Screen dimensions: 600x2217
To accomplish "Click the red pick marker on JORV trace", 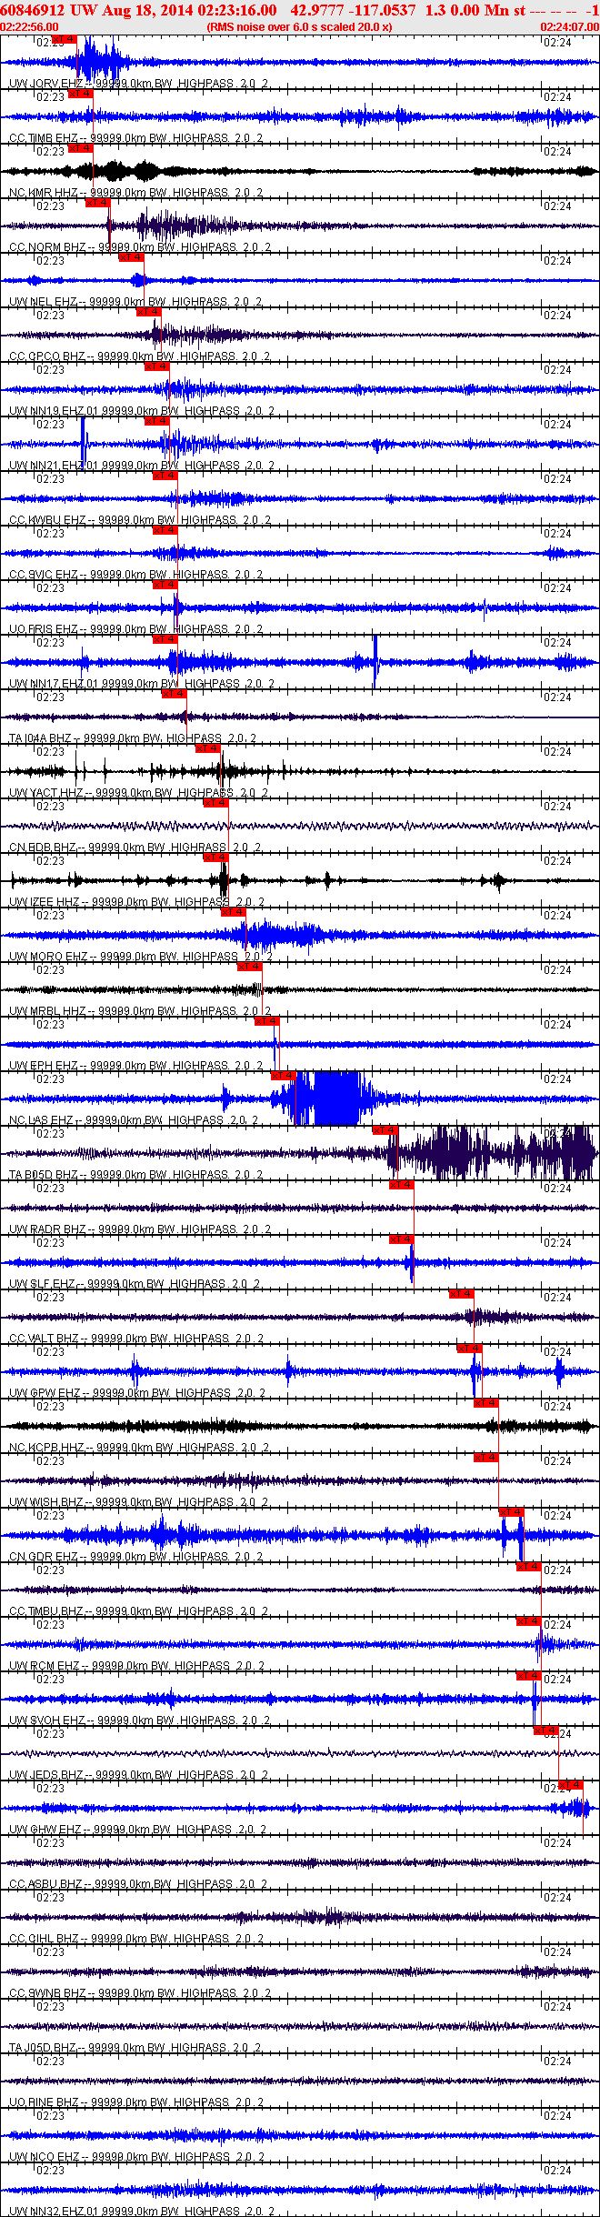I will [x=65, y=39].
